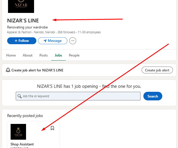Open the Shop Assistant job card logo

pos(18,132)
